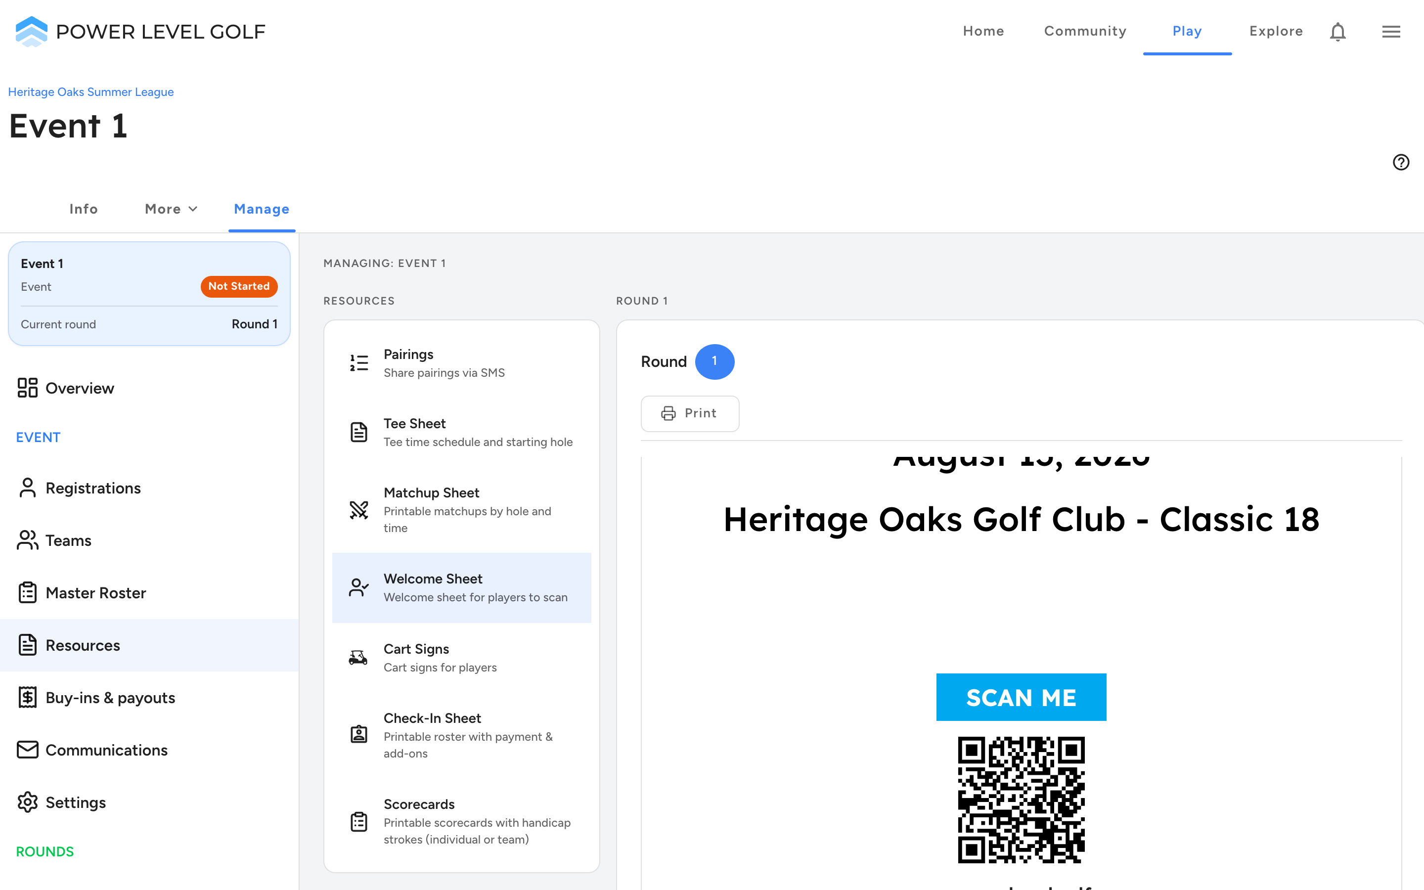This screenshot has height=890, width=1424.
Task: Select Round 1 blue circle button
Action: (x=714, y=361)
